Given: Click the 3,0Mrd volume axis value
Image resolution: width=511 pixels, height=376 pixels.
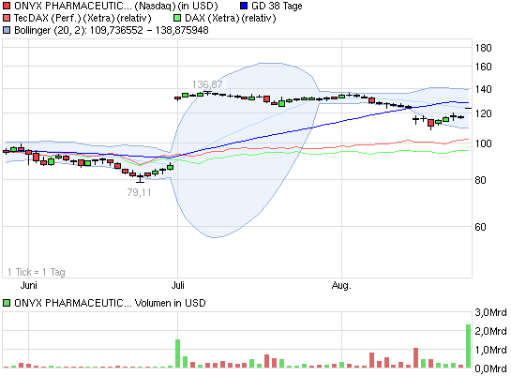Looking at the screenshot, I should (x=490, y=312).
